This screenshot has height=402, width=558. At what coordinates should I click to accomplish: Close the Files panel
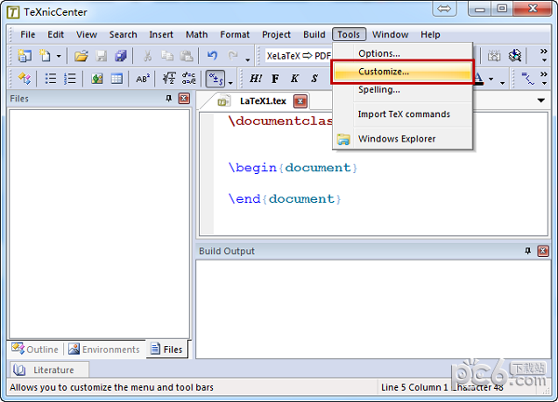pos(184,99)
